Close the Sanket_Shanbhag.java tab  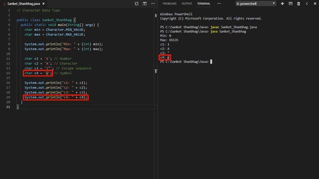point(43,3)
